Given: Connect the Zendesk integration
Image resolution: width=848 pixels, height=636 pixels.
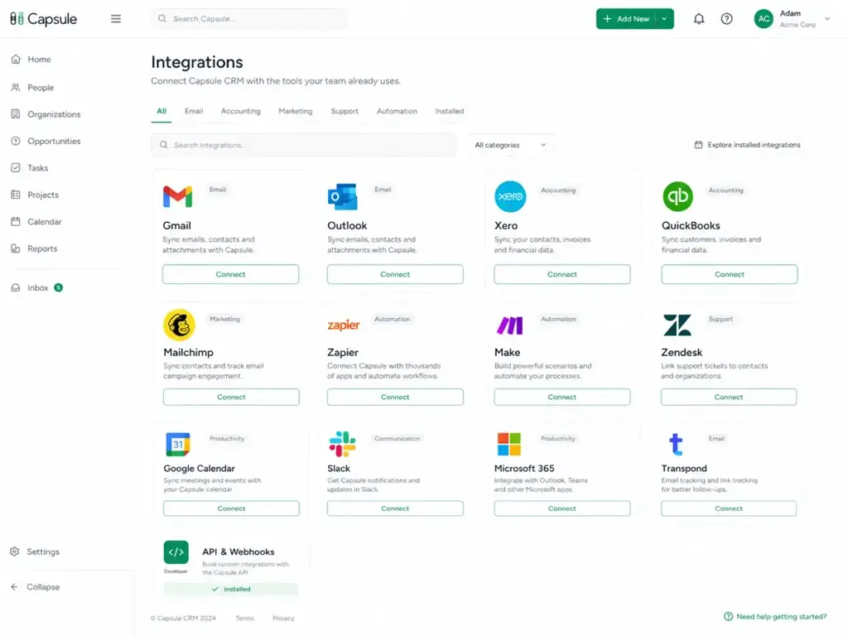Looking at the screenshot, I should click(729, 397).
